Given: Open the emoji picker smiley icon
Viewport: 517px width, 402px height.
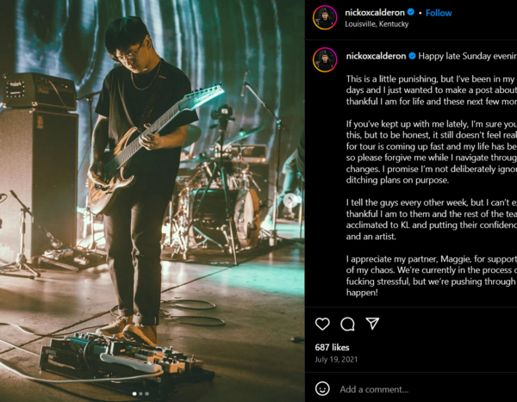Looking at the screenshot, I should (322, 388).
